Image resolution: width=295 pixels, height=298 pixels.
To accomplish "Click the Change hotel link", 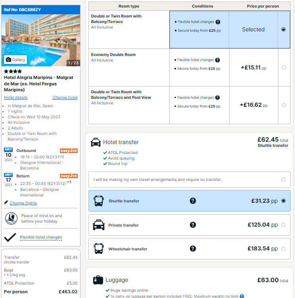I will point(65,97).
